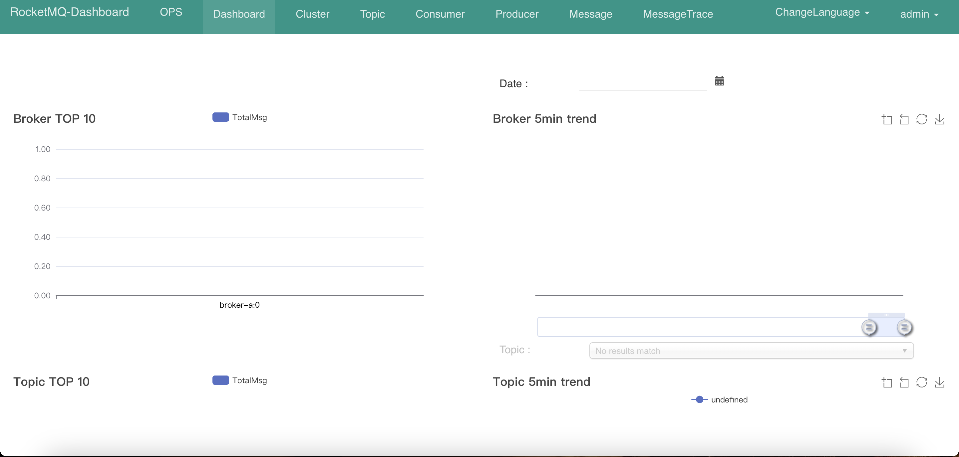Open the Consumer tab
Image resolution: width=959 pixels, height=457 pixels.
coord(440,14)
